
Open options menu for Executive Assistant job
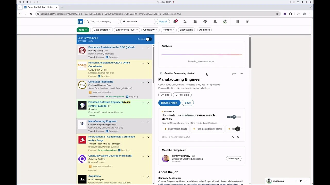point(143,48)
